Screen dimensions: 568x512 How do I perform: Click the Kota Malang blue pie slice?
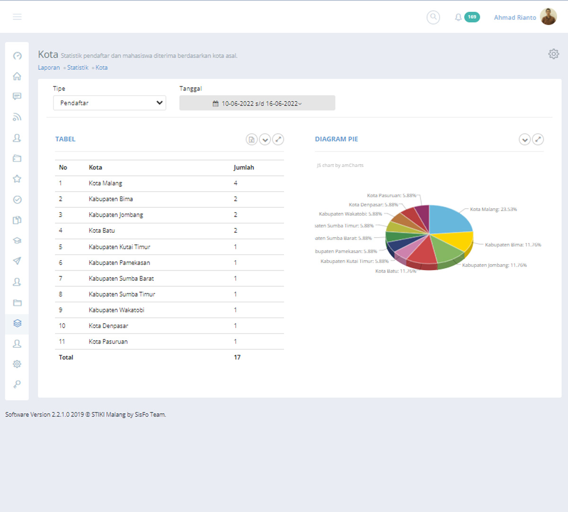pos(450,219)
